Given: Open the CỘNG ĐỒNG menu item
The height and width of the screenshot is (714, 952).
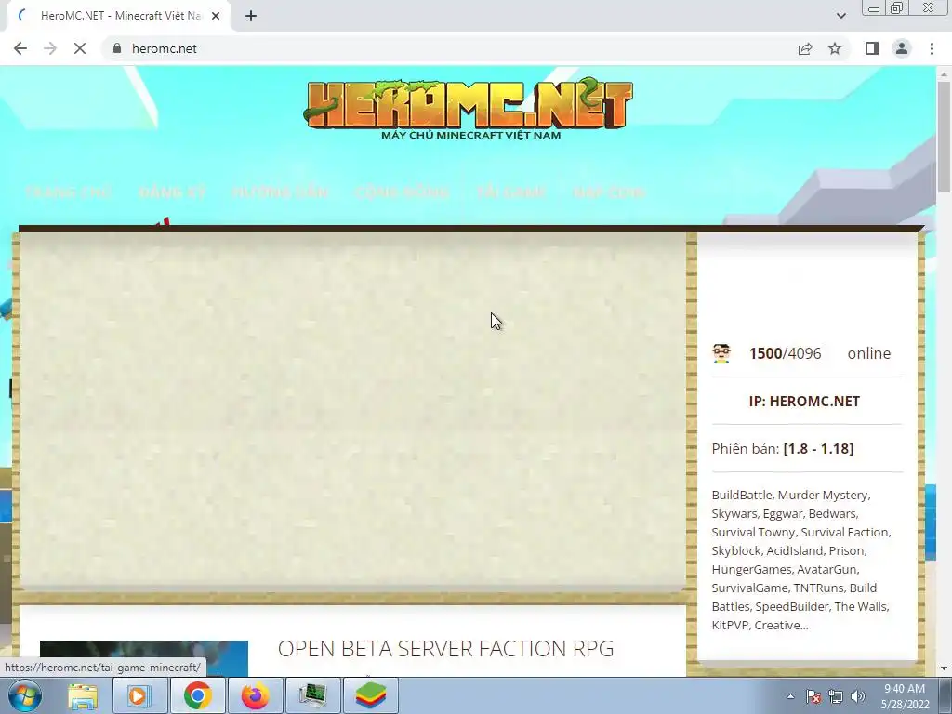Looking at the screenshot, I should click(402, 192).
